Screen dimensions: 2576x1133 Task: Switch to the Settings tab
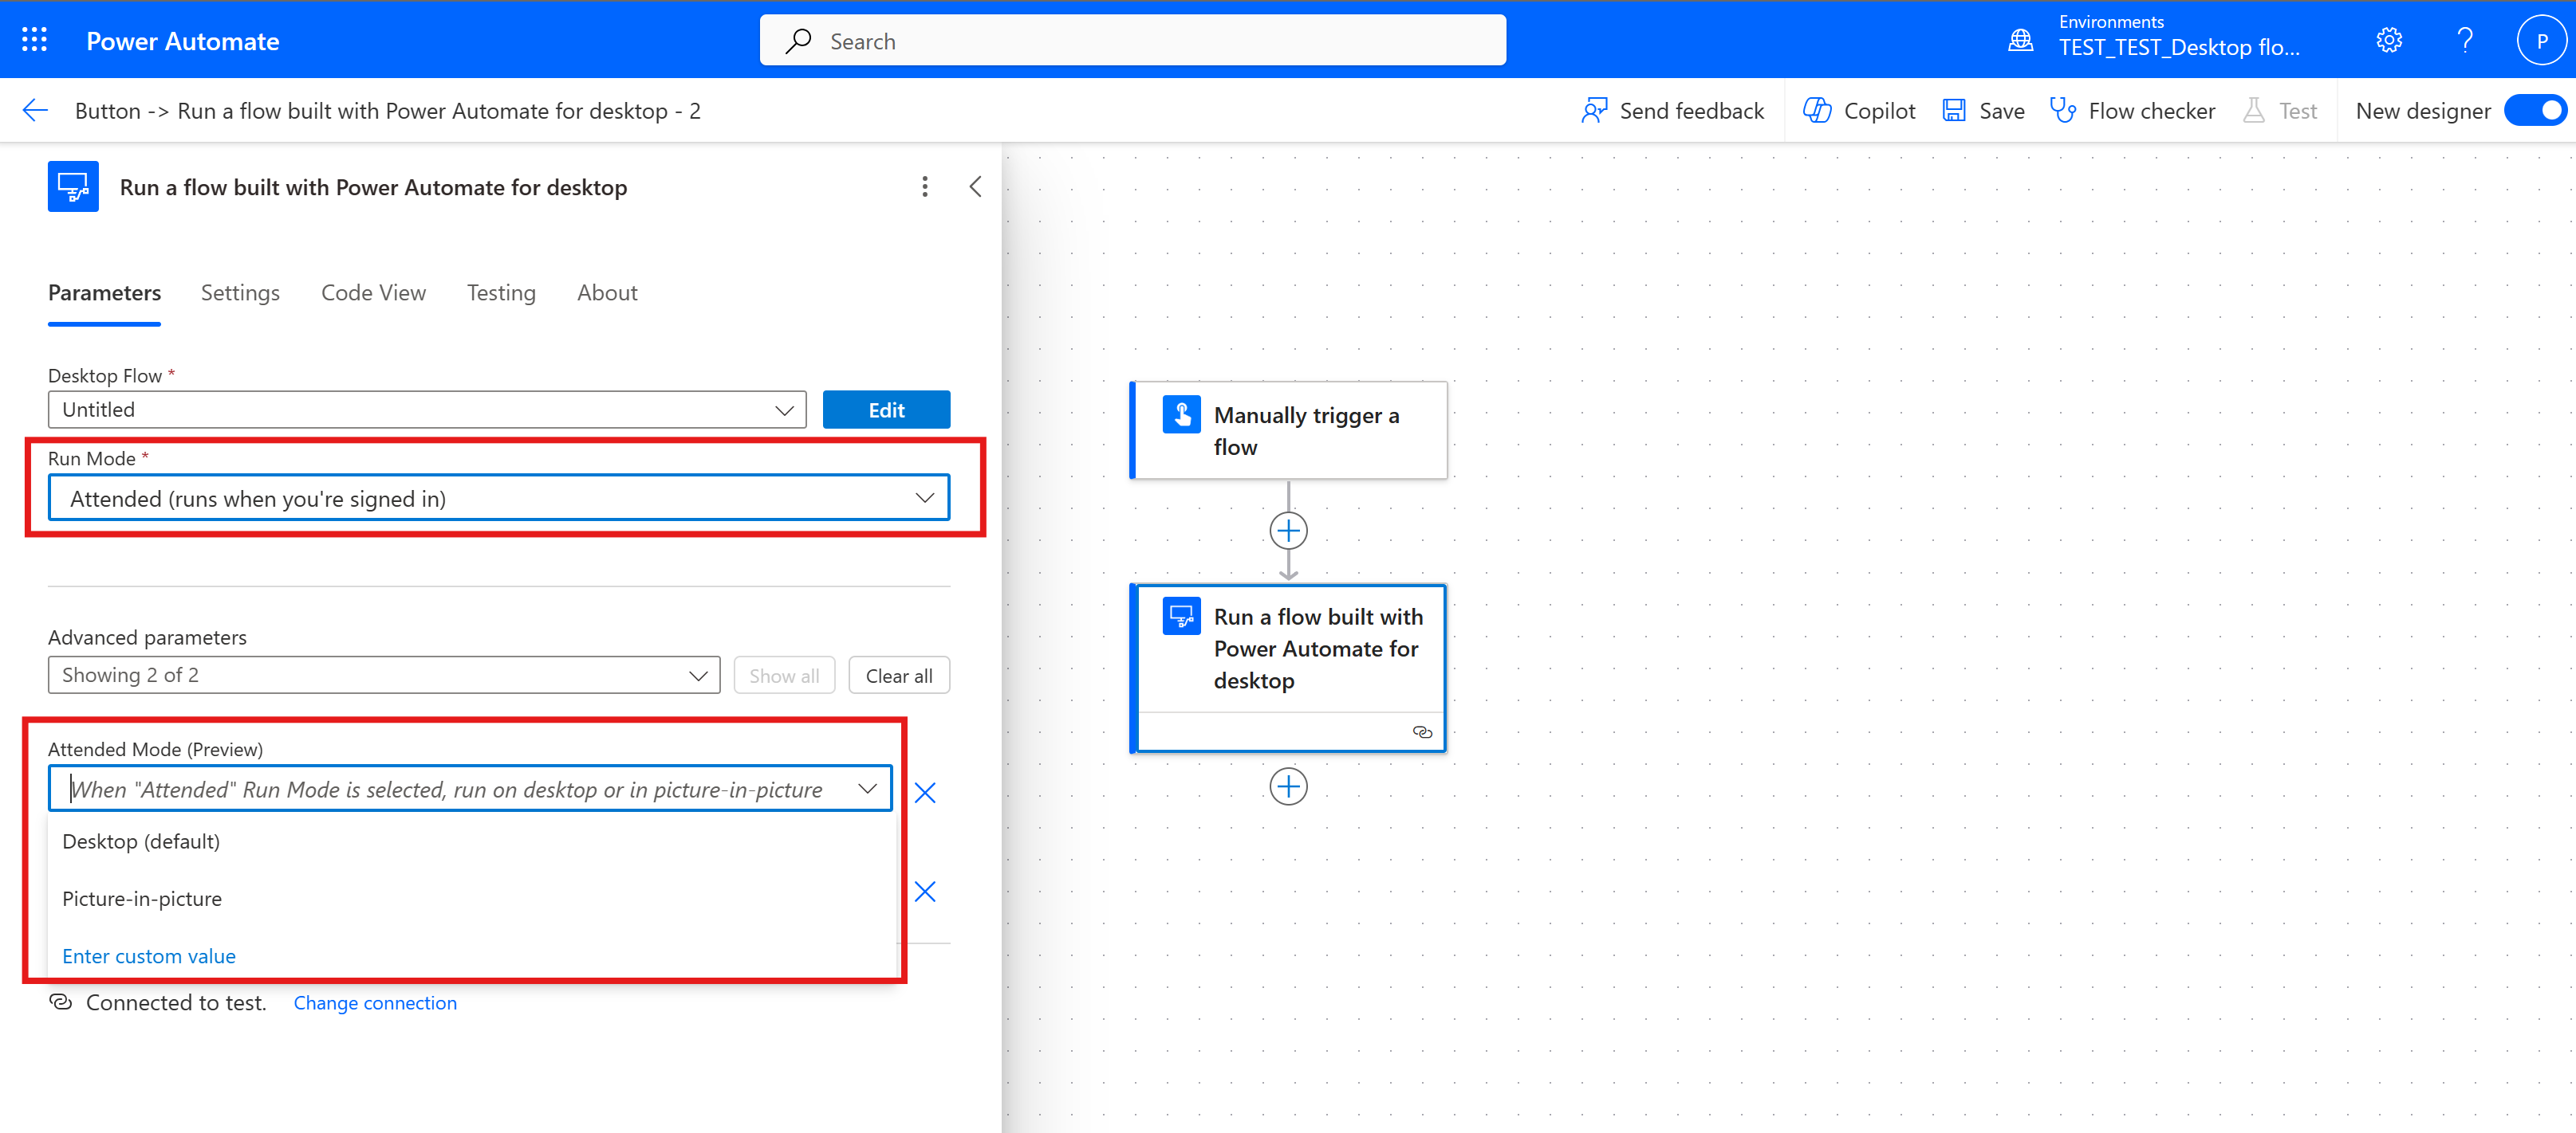pos(238,292)
